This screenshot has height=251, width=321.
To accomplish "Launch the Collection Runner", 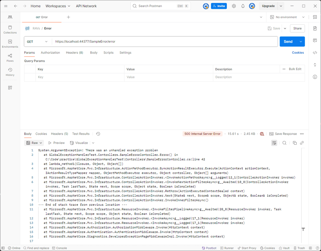I will click(227, 248).
